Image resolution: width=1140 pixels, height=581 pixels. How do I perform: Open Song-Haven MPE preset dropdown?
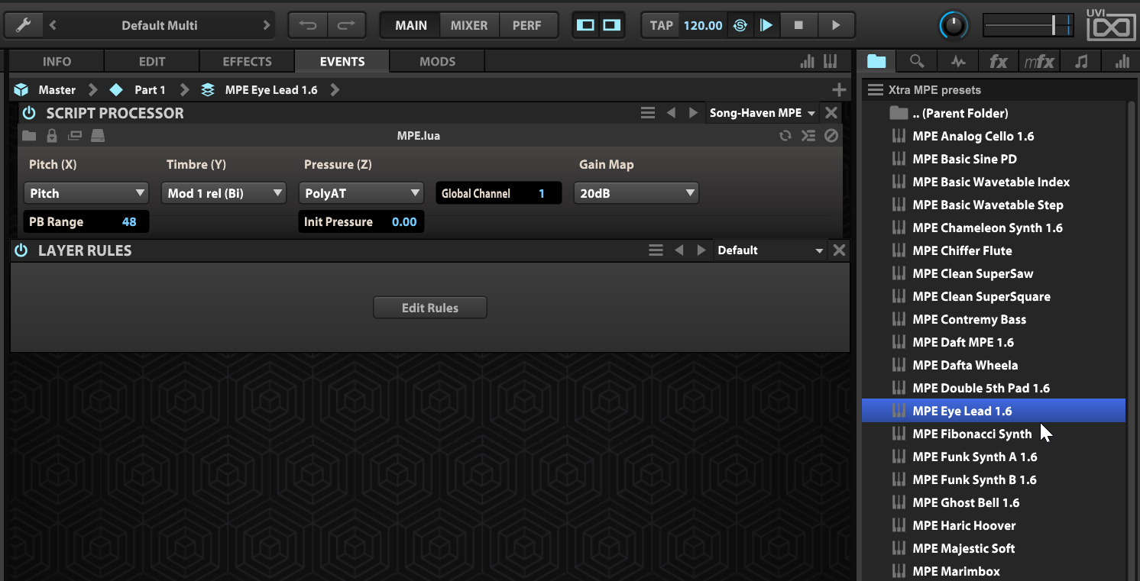point(763,113)
